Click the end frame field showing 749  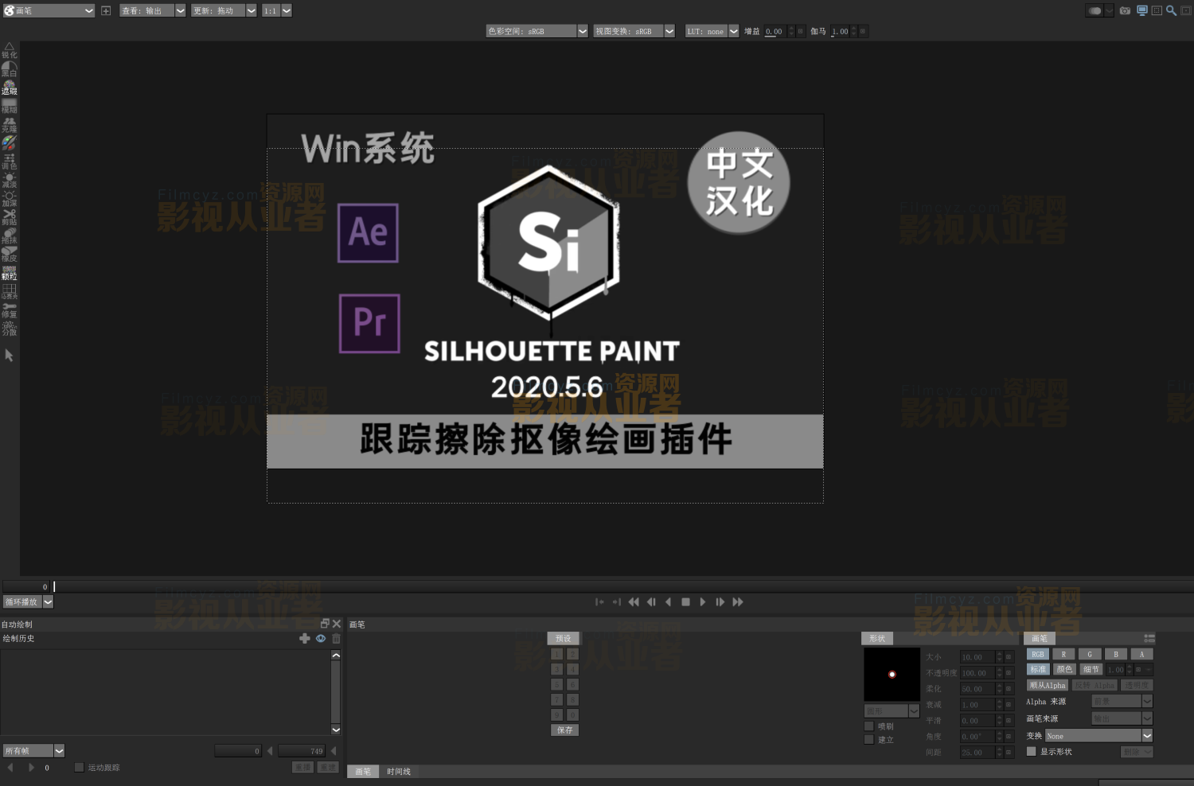coord(301,750)
